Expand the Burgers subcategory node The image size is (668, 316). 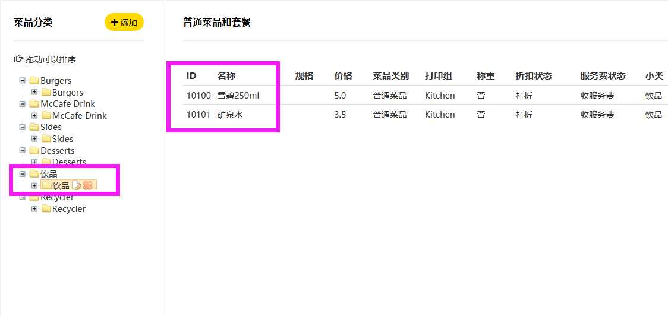(35, 92)
